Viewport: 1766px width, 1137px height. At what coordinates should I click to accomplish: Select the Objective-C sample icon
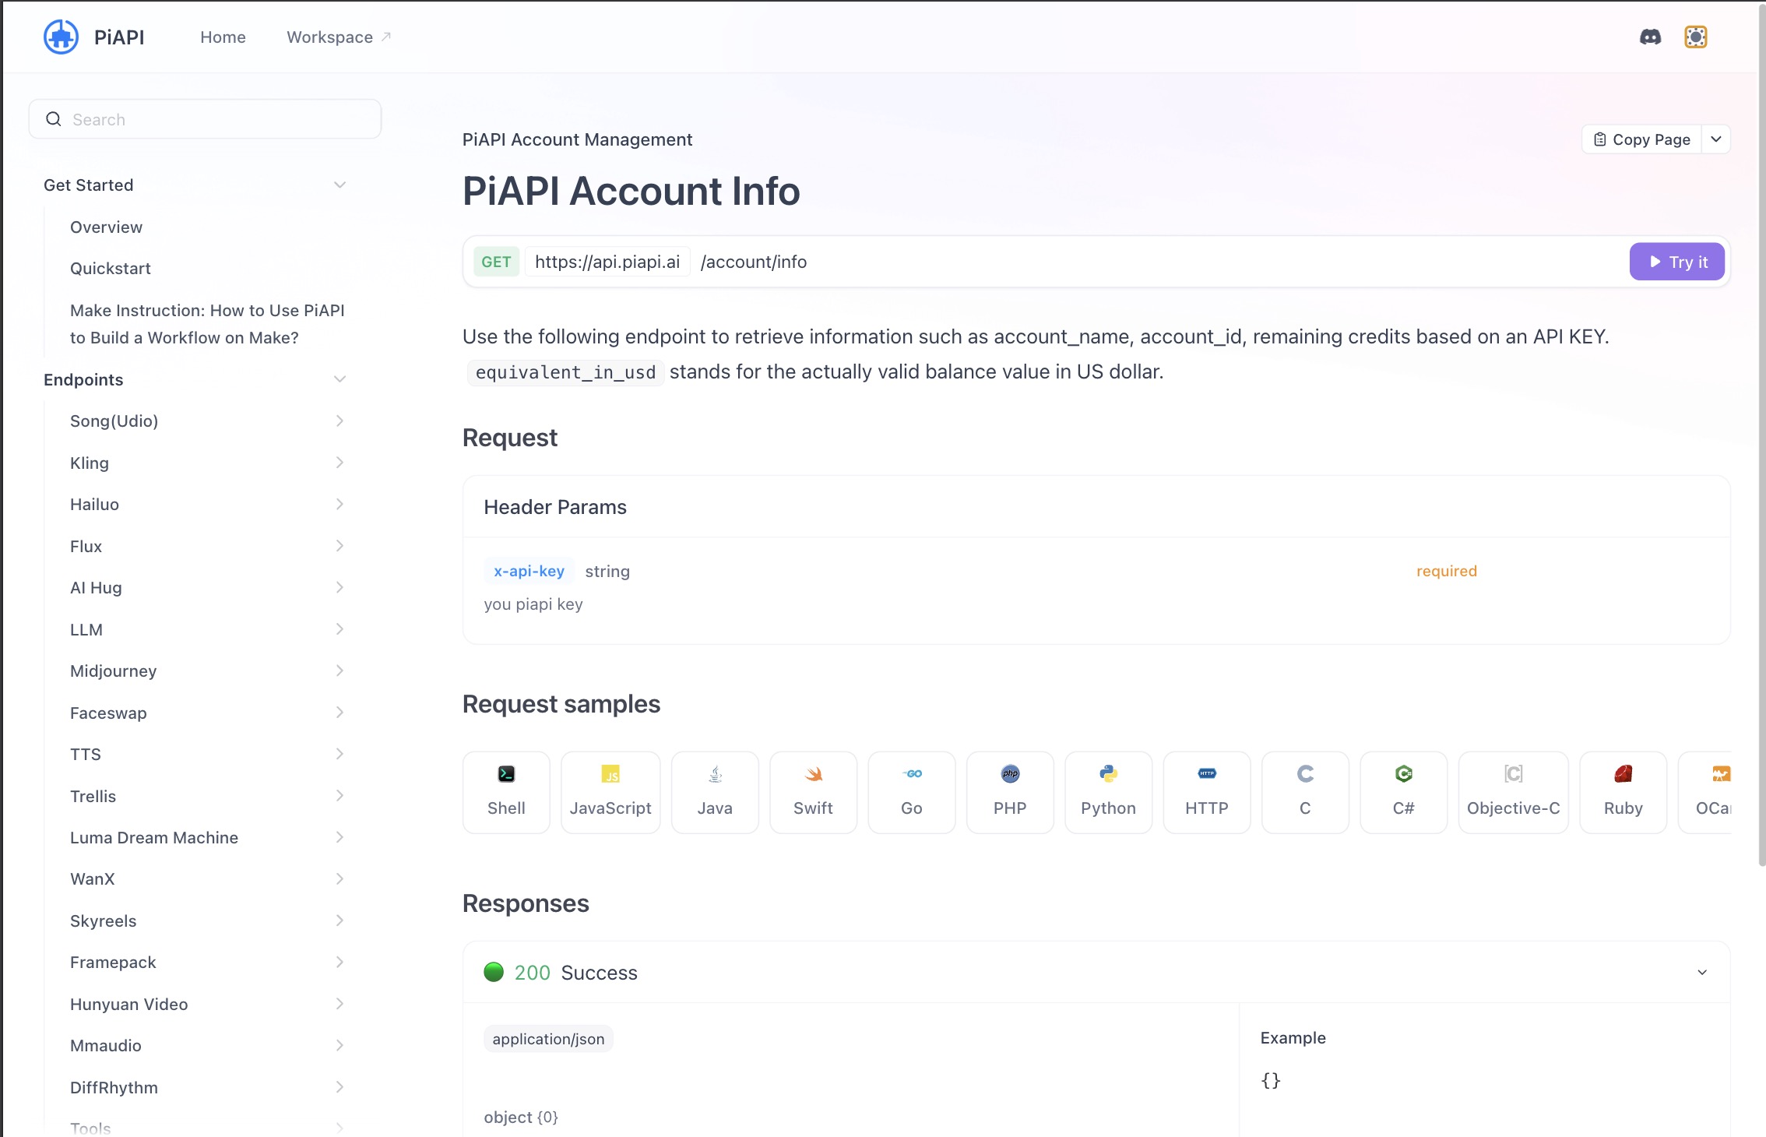[x=1513, y=773]
